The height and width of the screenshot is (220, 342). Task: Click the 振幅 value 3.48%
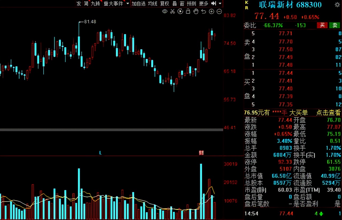pyautogui.click(x=285, y=141)
